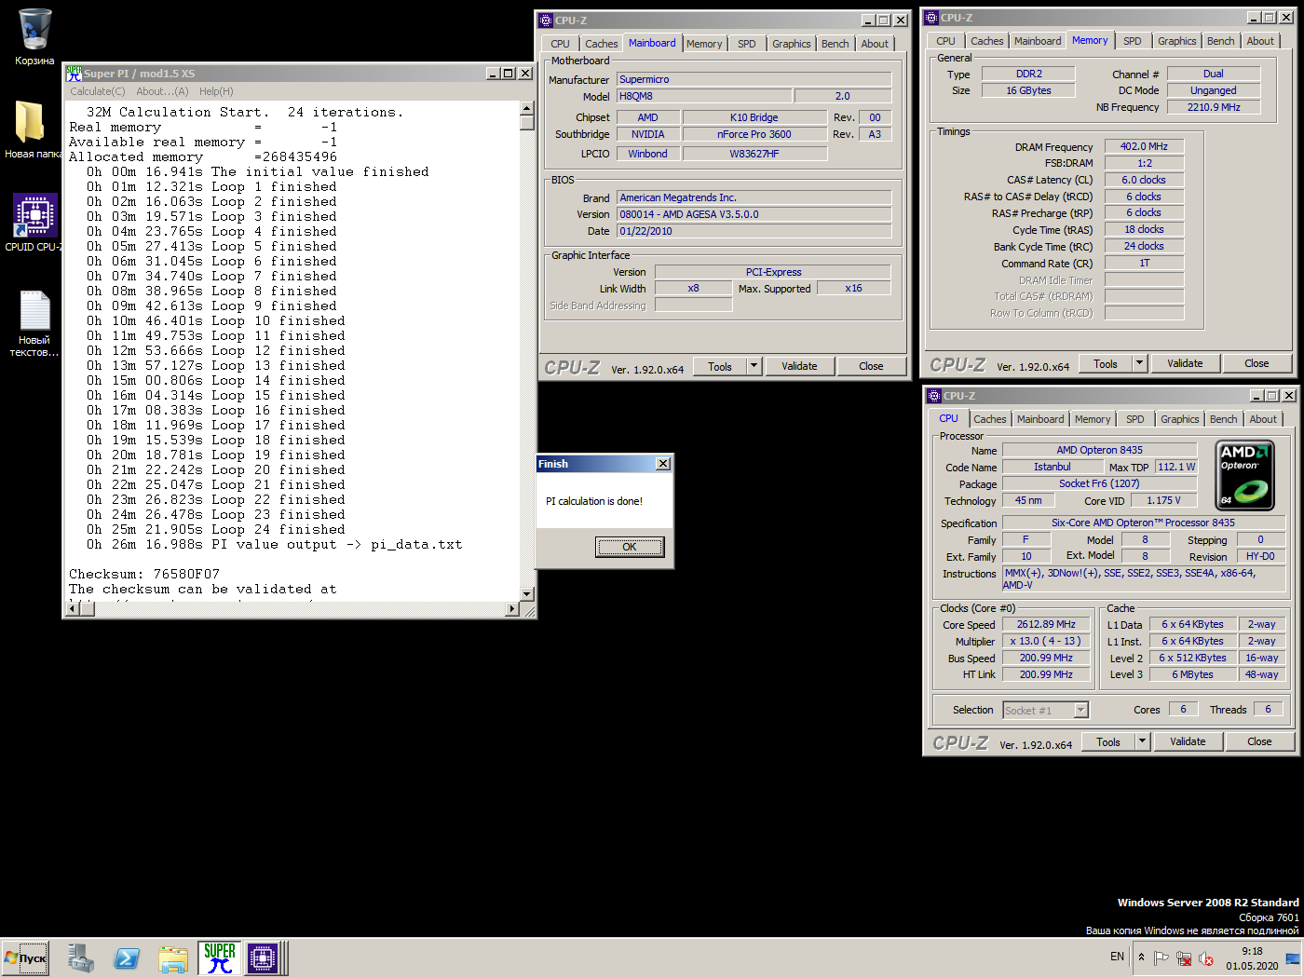Select SPD tab in Memory CPU-Z window

click(1133, 41)
